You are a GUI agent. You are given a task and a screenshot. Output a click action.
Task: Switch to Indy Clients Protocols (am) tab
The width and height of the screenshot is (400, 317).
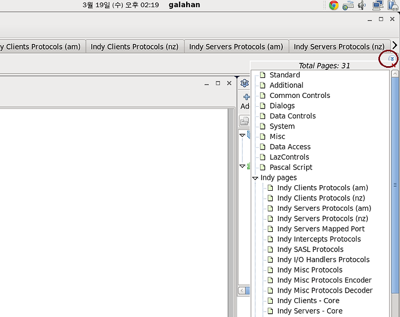pyautogui.click(x=42, y=47)
